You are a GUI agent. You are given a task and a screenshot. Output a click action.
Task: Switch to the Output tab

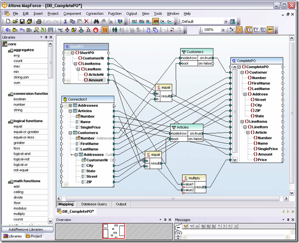121,204
